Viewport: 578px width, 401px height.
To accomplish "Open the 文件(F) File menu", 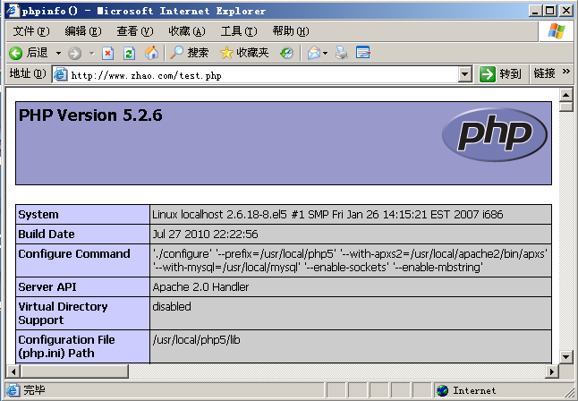I will tap(31, 31).
